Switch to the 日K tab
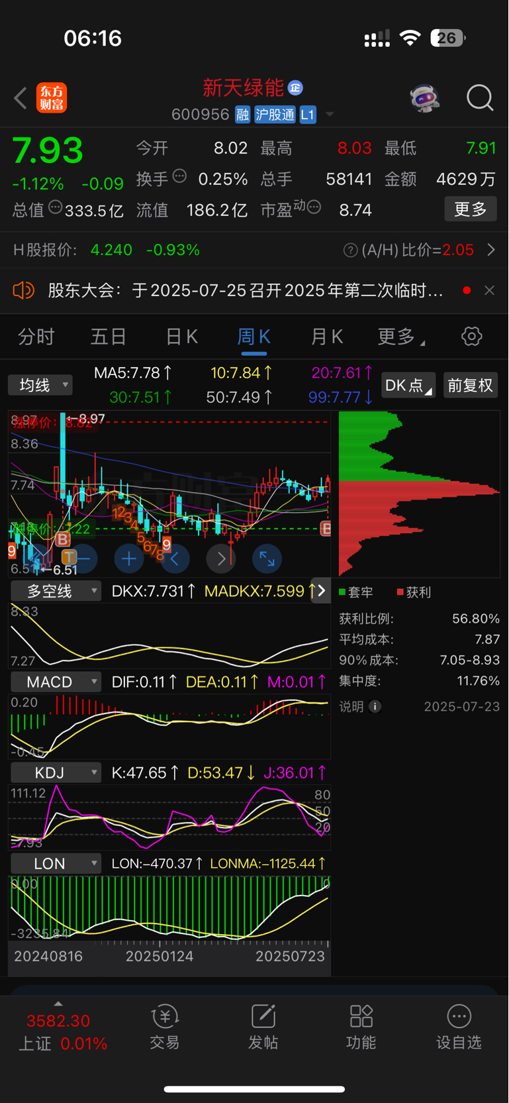Image resolution: width=509 pixels, height=1103 pixels. (x=181, y=337)
